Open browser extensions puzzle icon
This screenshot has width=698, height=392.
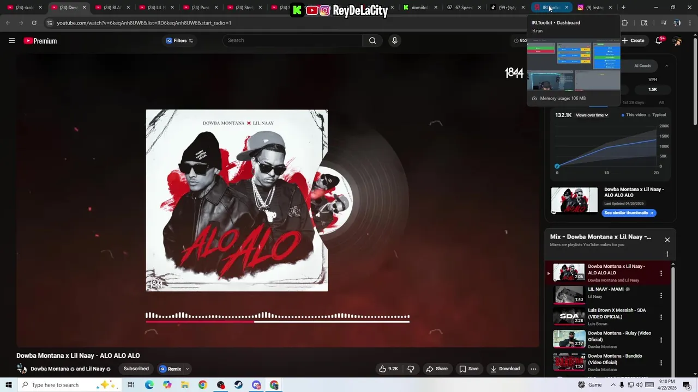625,23
